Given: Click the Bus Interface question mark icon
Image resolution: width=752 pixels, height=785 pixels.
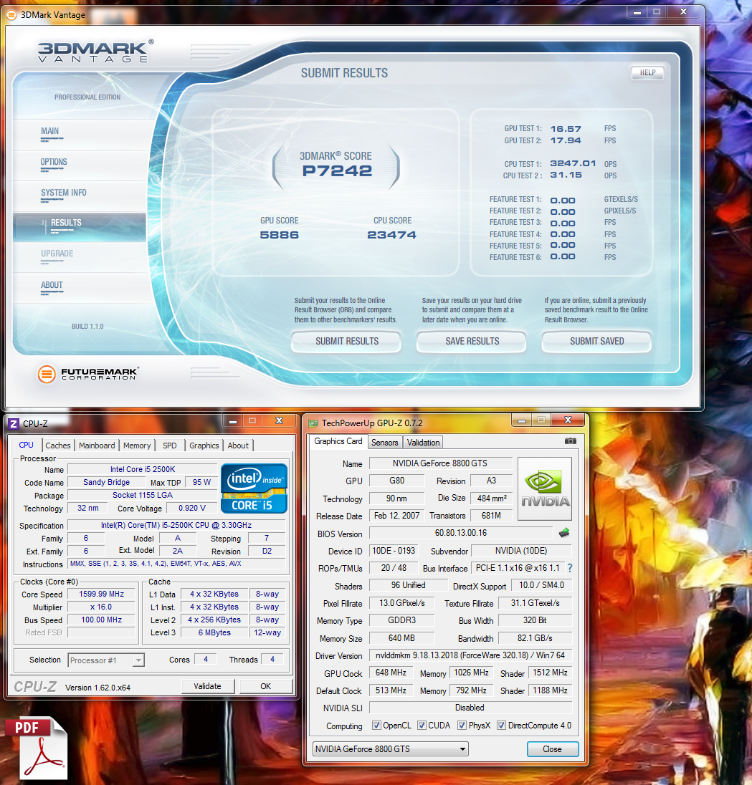Looking at the screenshot, I should tap(570, 568).
